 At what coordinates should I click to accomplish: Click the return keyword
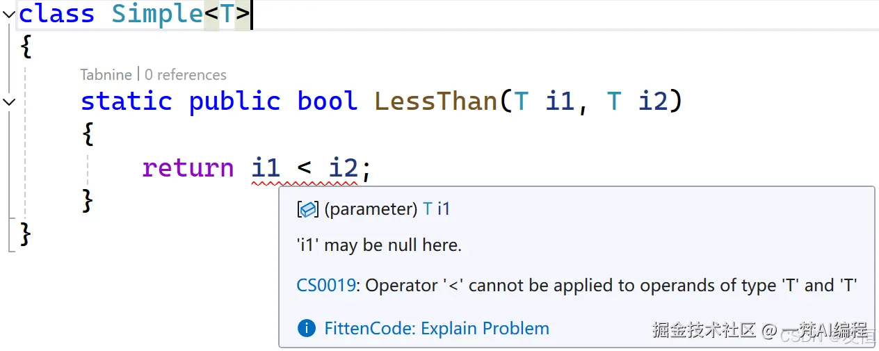point(188,168)
